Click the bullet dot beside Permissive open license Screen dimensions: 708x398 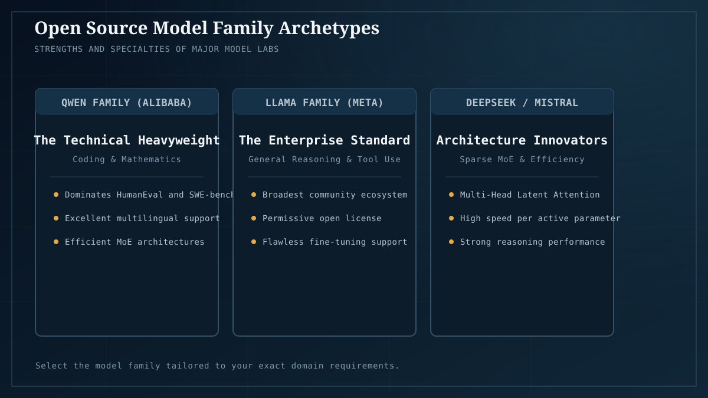coord(254,218)
